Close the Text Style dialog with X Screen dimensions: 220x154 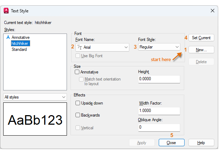[212, 11]
